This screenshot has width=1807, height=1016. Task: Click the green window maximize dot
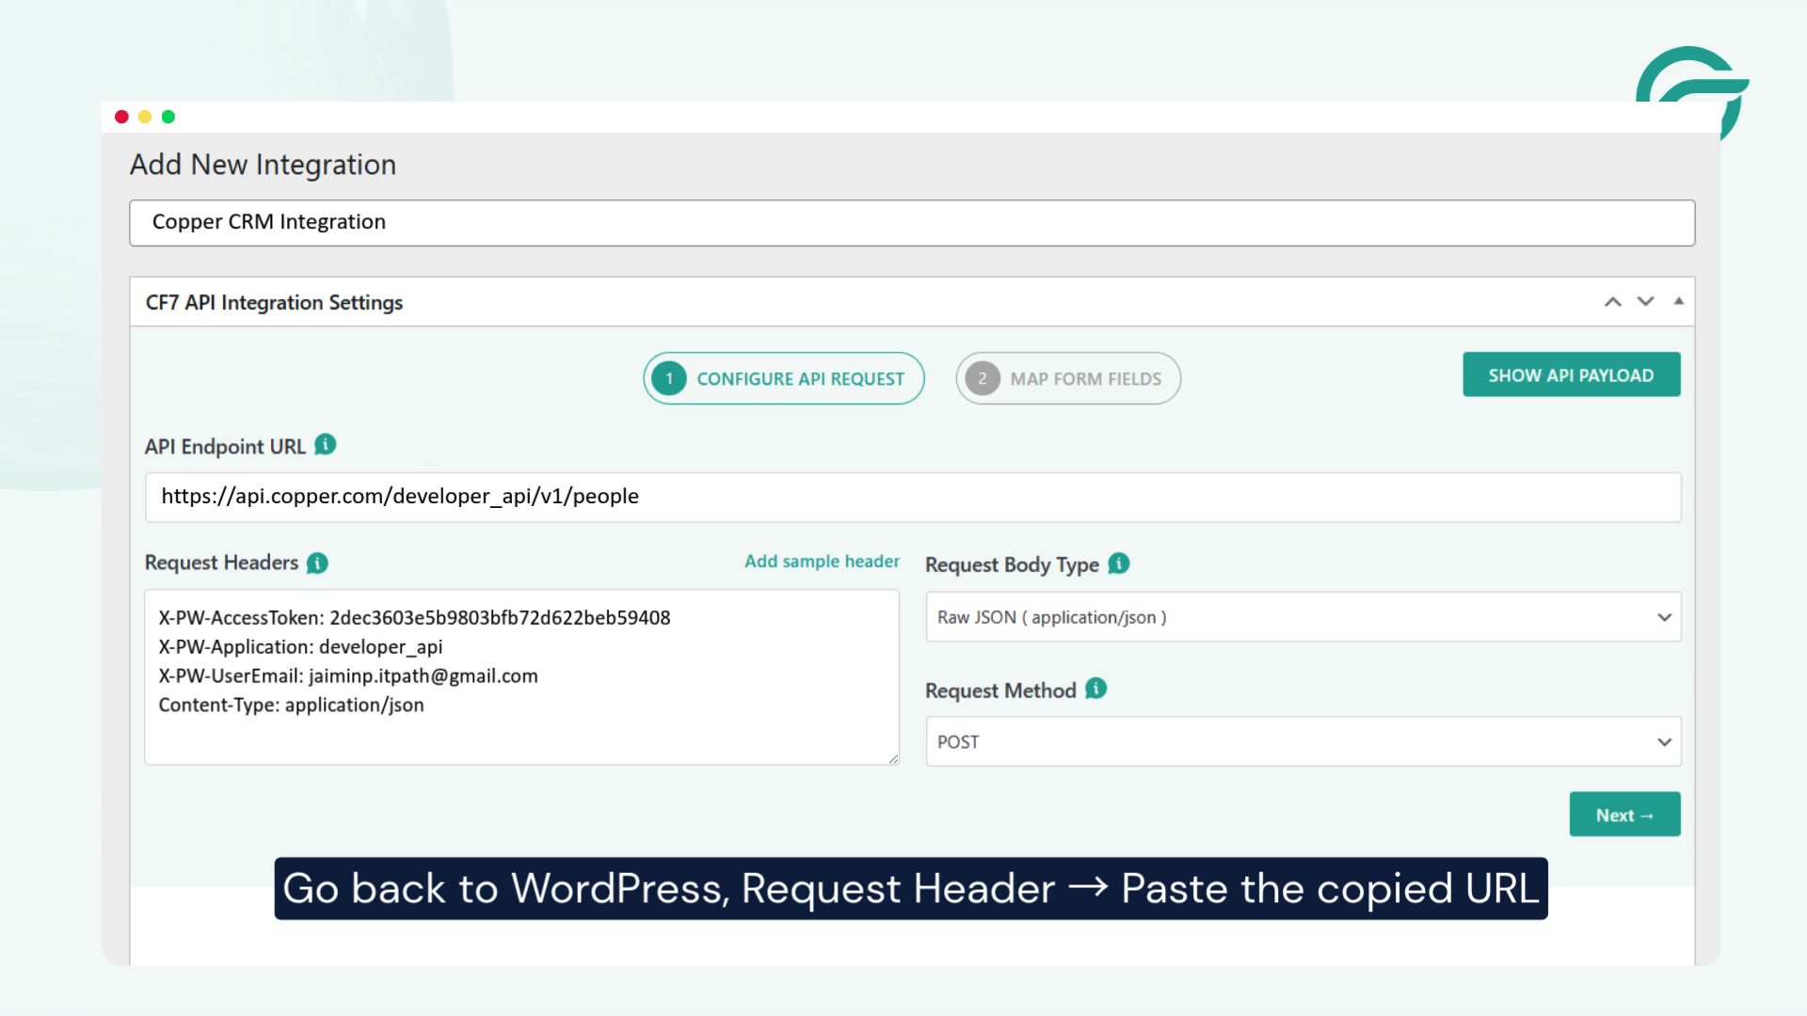coord(168,117)
